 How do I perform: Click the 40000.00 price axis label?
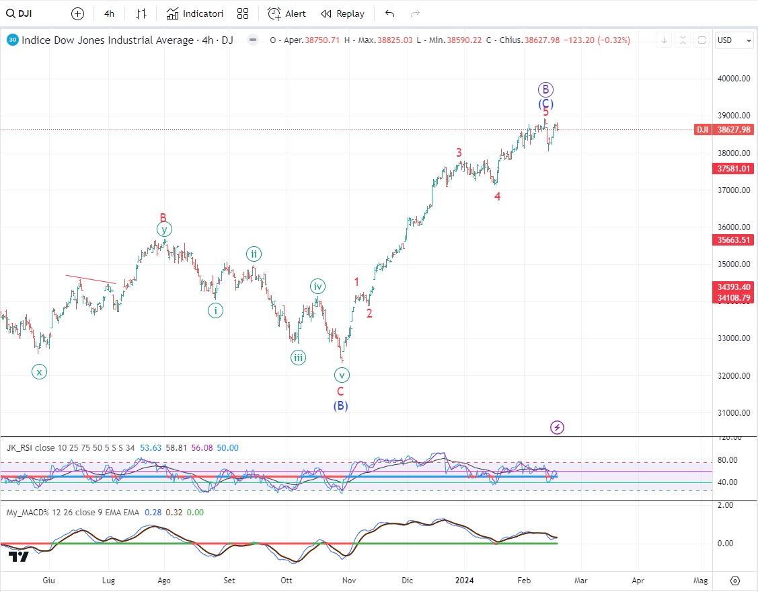734,78
